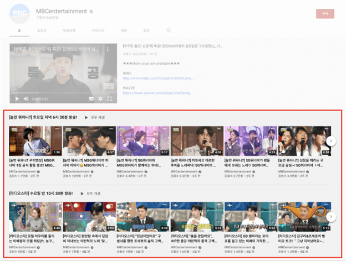Click title 'GD 병이라는 꼬리표'

[x=247, y=238]
